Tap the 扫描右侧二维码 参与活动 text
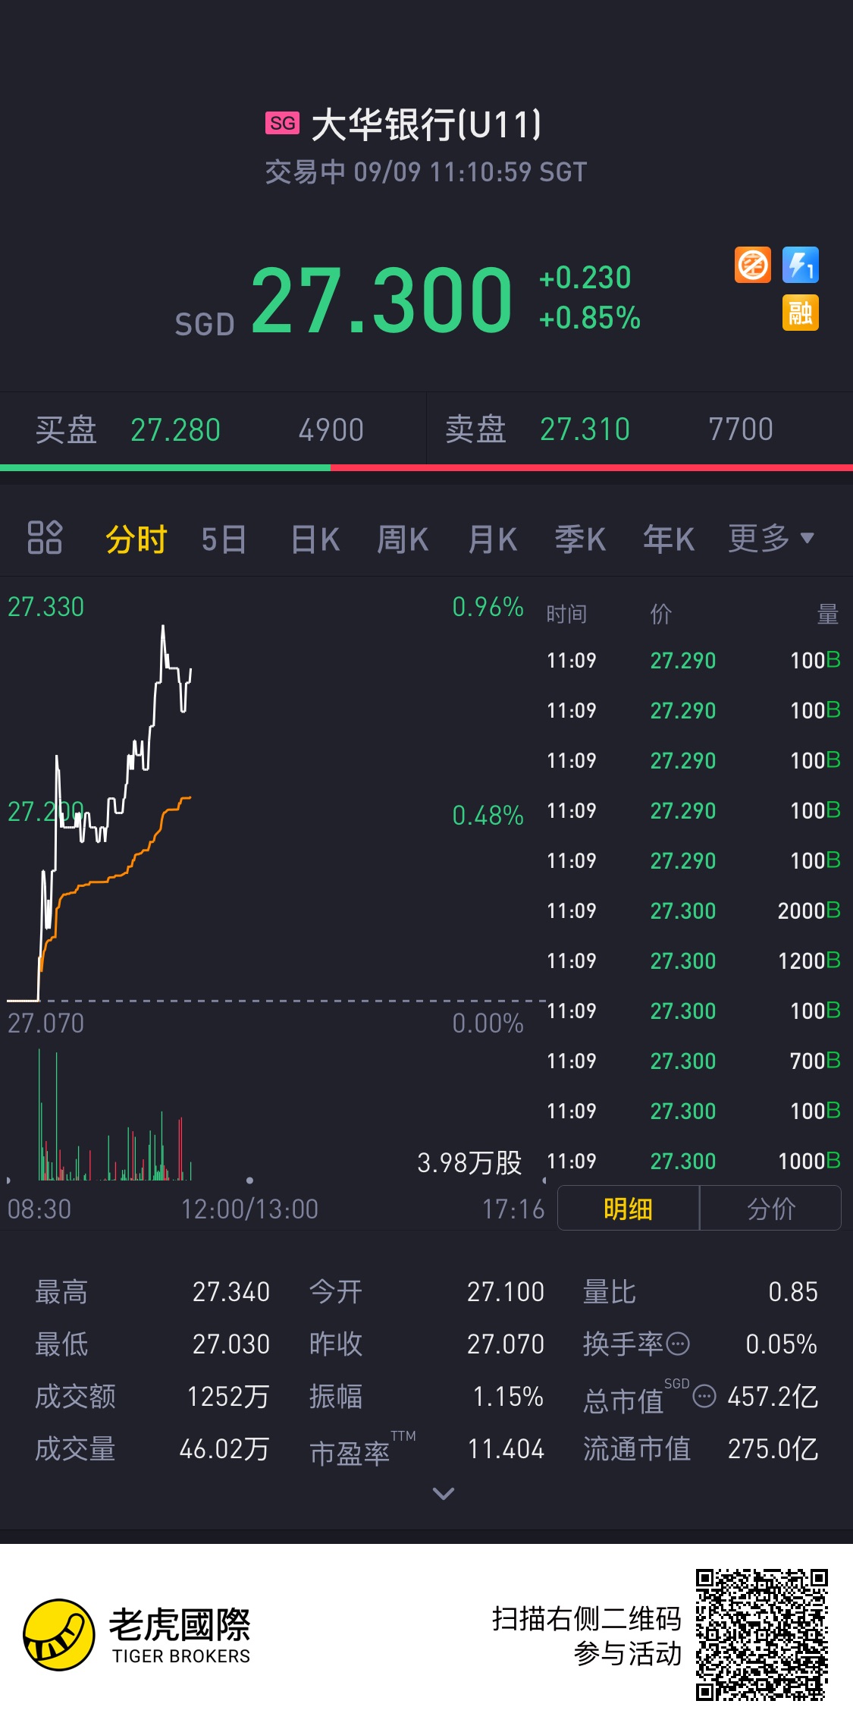 click(588, 1636)
